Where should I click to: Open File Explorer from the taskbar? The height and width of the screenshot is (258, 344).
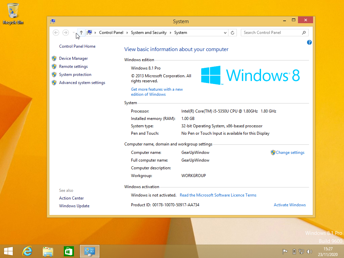point(48,251)
